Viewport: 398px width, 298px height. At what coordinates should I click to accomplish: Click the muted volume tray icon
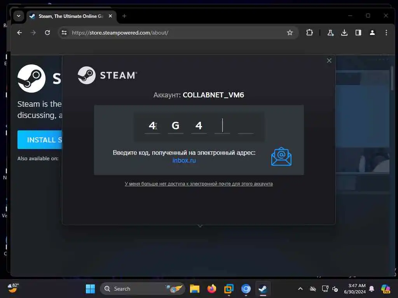[x=335, y=289]
